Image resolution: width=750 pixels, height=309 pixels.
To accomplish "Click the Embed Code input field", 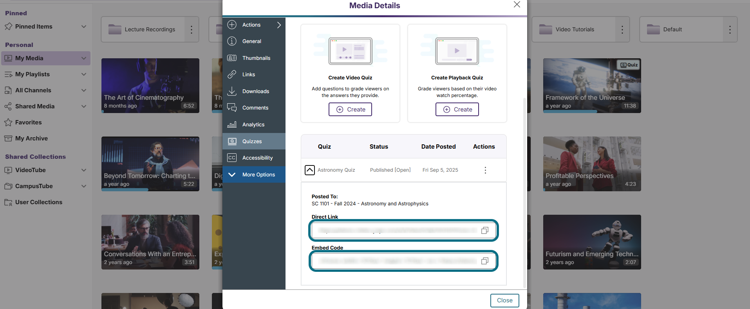I will click(x=403, y=261).
